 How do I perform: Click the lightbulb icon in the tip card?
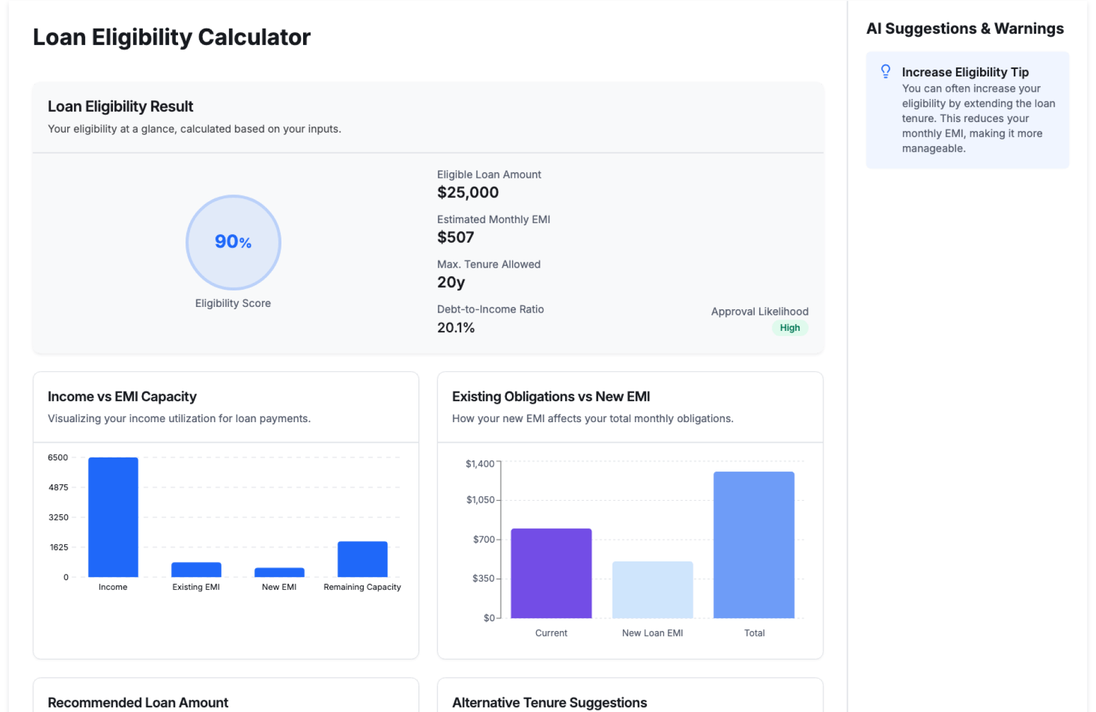point(885,71)
